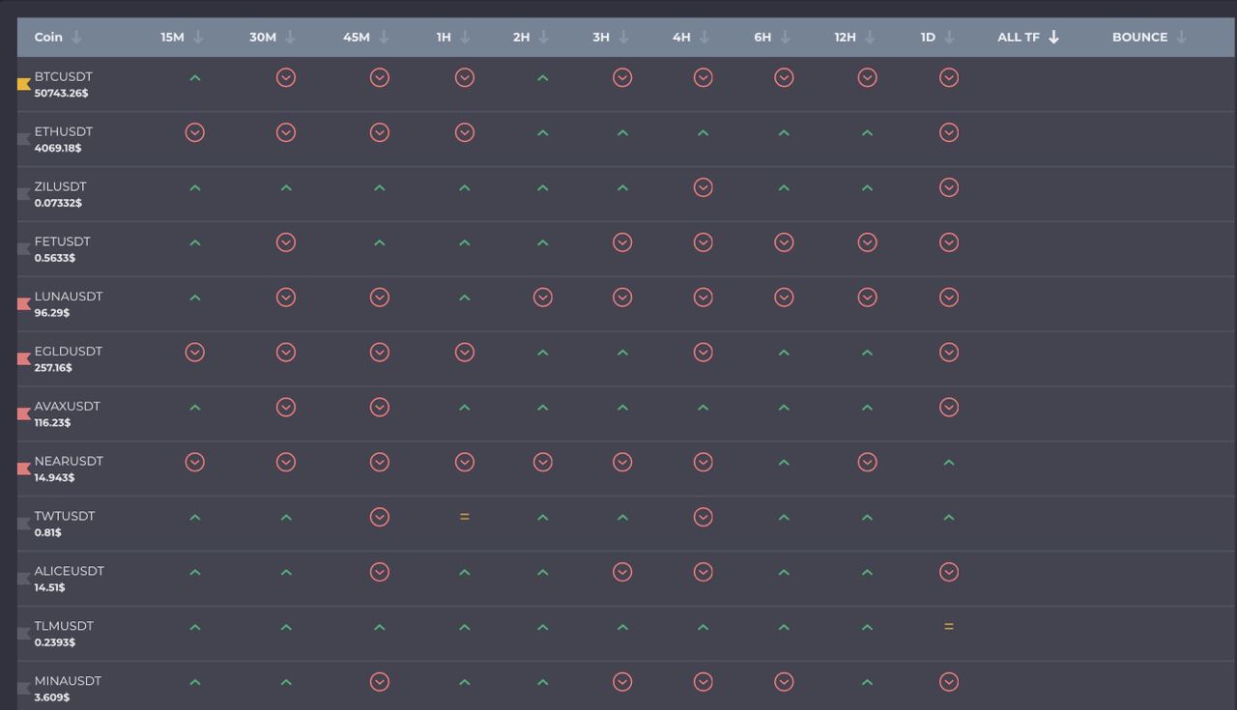Click BTCUSDT 1D red down indicator

point(949,77)
